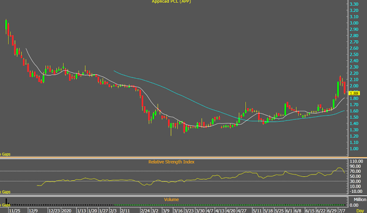Select the 3/16 date label
Screen dimensions: 367x213
(178, 211)
